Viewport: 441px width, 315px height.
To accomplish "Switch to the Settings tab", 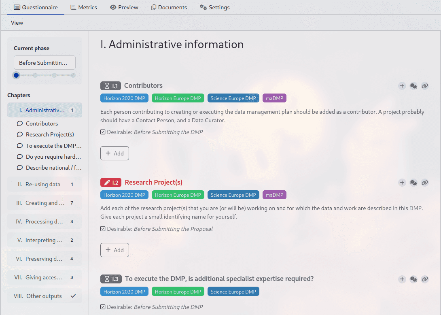I will [214, 7].
